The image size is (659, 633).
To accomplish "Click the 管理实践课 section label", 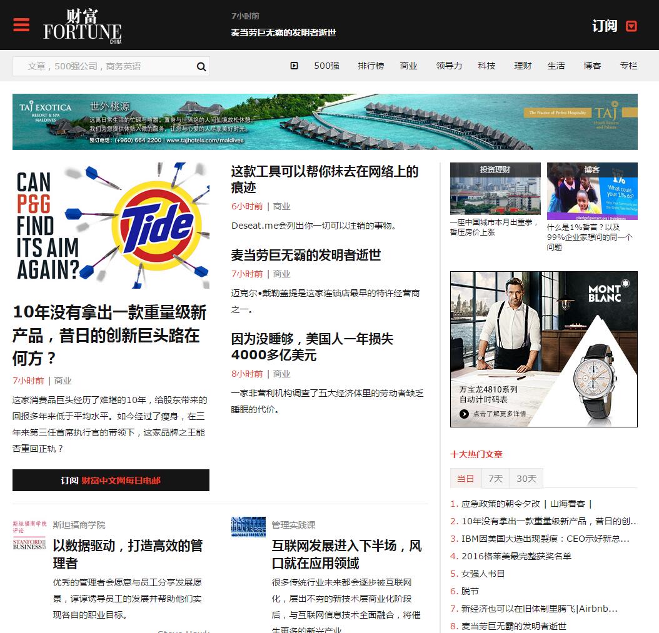I will tap(293, 525).
